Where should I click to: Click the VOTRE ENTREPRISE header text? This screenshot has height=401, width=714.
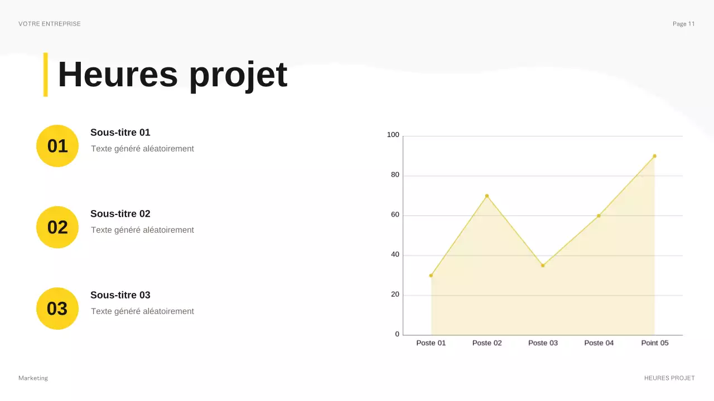pyautogui.click(x=50, y=23)
